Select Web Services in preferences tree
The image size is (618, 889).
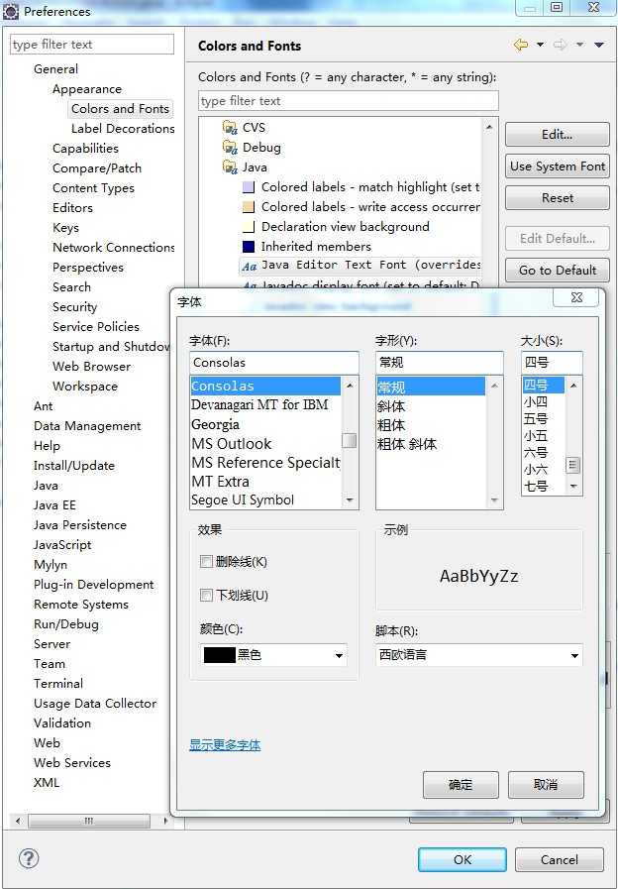[72, 763]
